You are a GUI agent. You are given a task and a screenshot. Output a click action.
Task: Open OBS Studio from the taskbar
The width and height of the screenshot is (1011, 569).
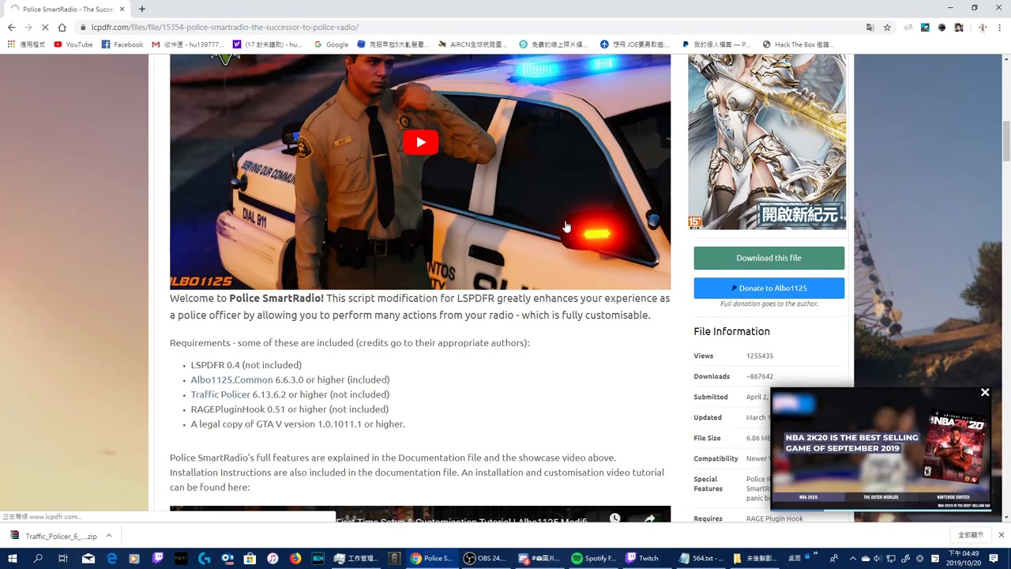point(486,559)
